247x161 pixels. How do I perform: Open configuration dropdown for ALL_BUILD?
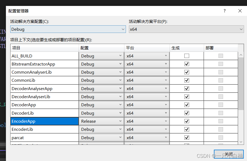(x=101, y=56)
